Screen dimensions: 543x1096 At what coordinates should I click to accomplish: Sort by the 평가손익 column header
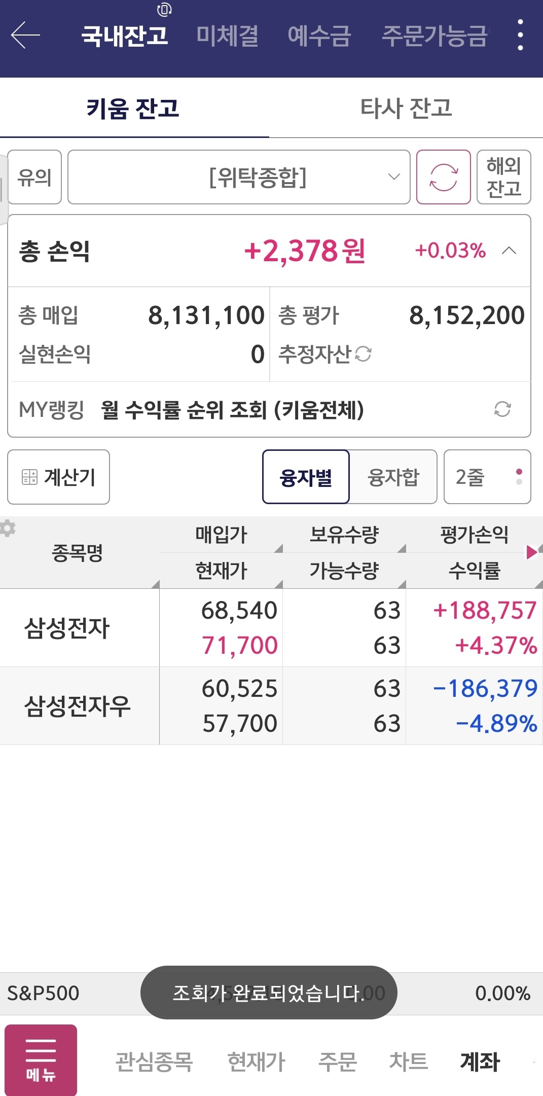click(x=475, y=535)
